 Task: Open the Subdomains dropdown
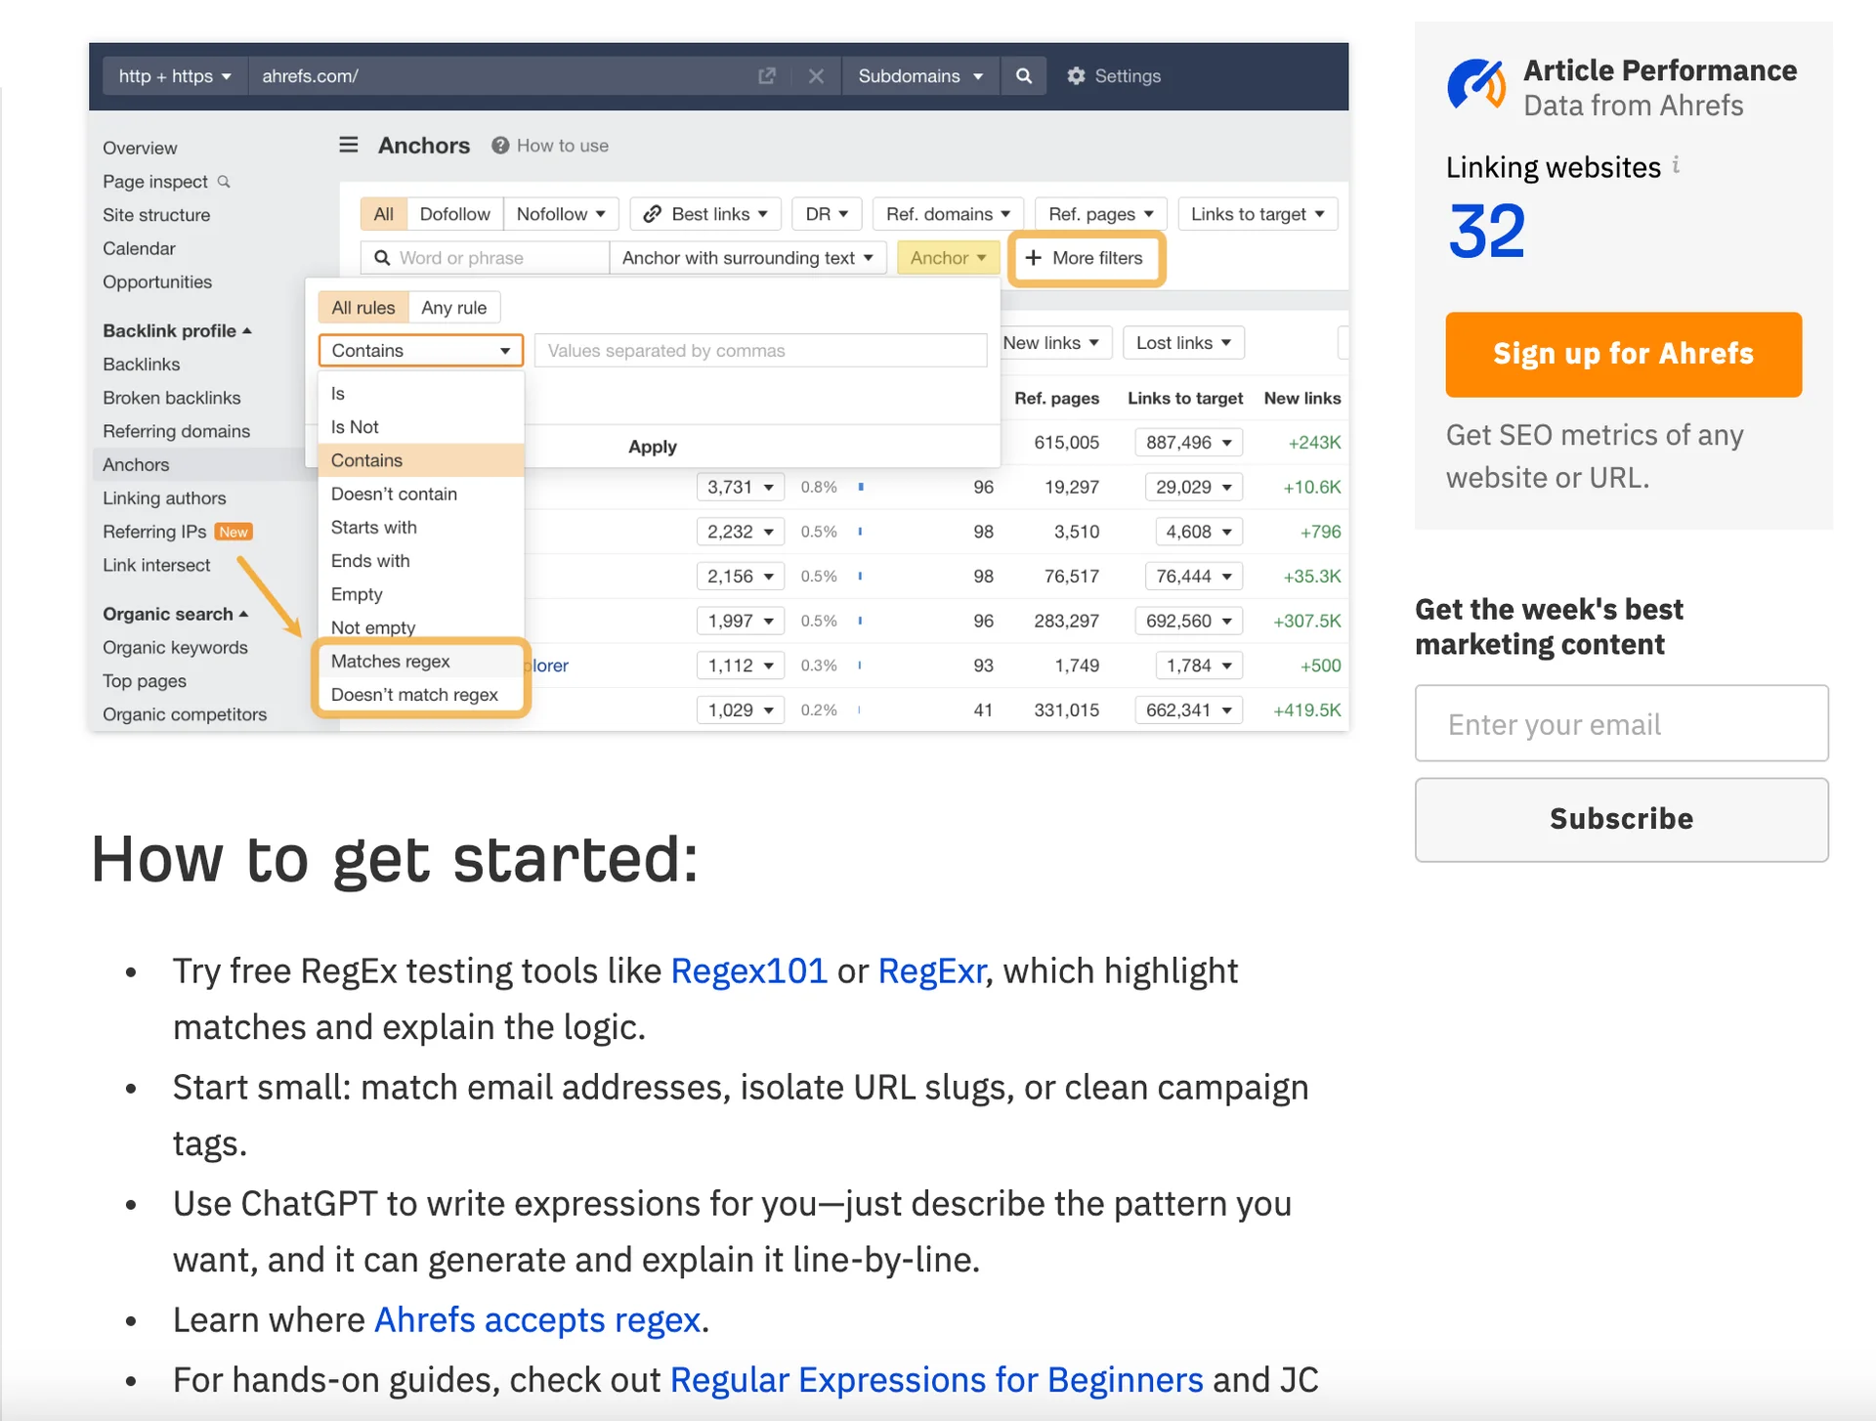click(919, 75)
